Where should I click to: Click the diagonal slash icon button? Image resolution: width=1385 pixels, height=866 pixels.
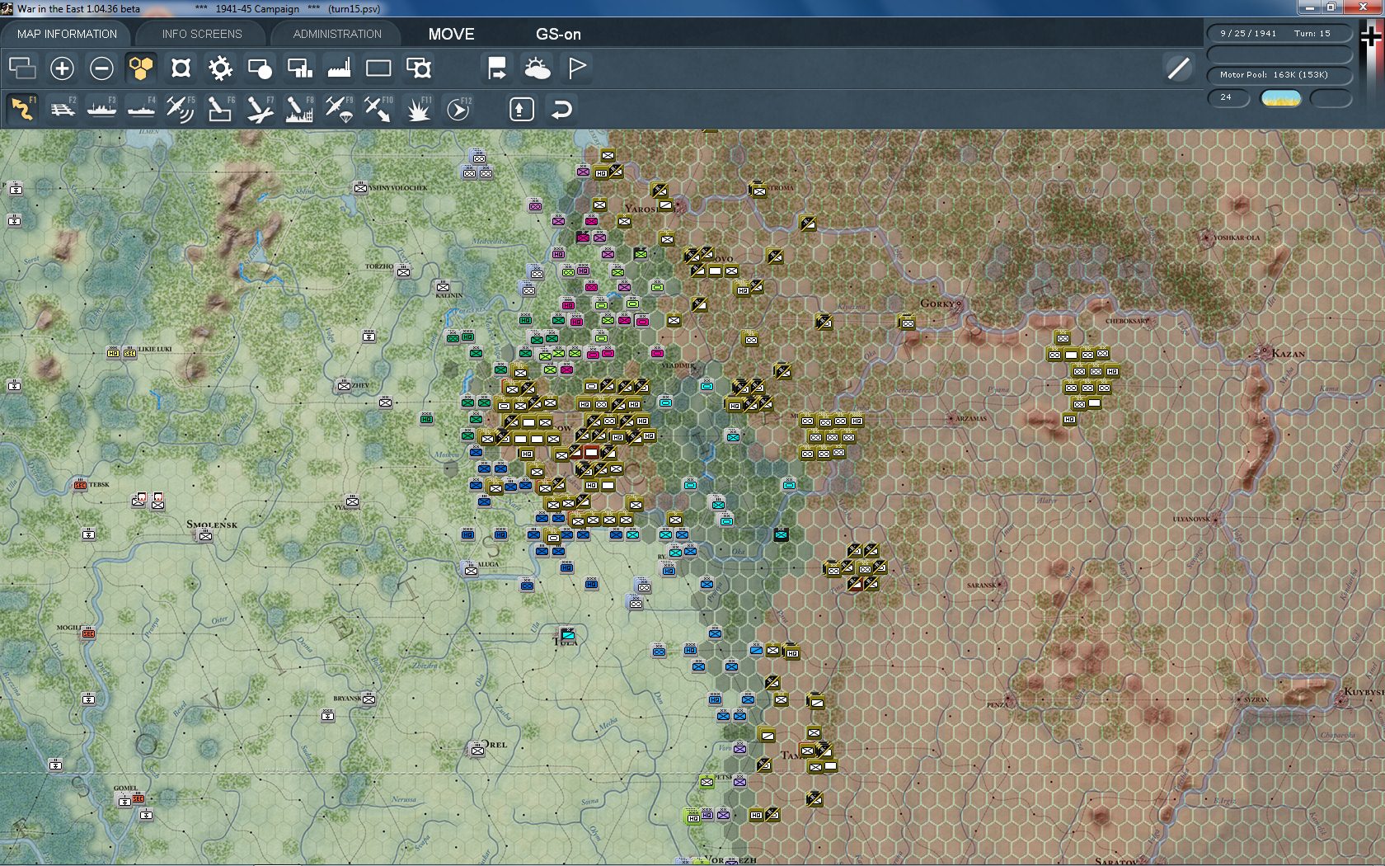click(1178, 68)
